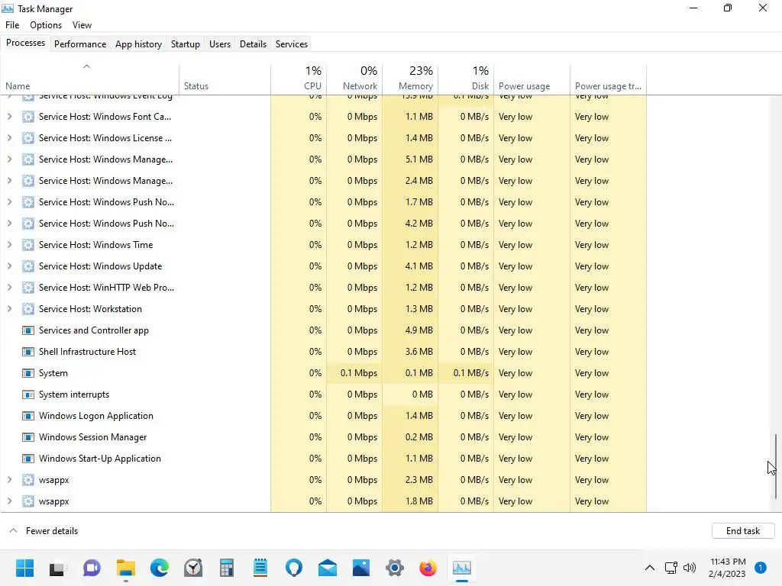
Task: Click the Service Host: Windows Update gear icon
Action: [28, 266]
